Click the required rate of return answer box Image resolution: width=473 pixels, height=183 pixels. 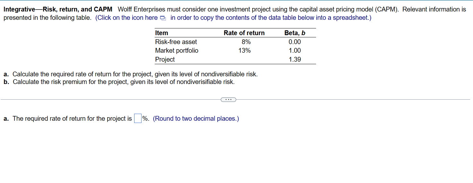[138, 118]
